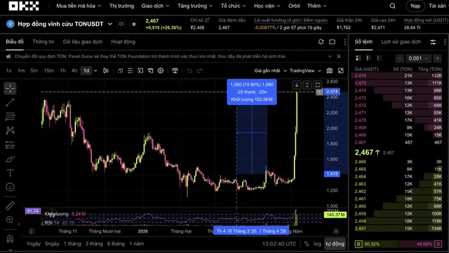Select the 1d timeframe
This screenshot has width=449, height=253.
pos(86,70)
